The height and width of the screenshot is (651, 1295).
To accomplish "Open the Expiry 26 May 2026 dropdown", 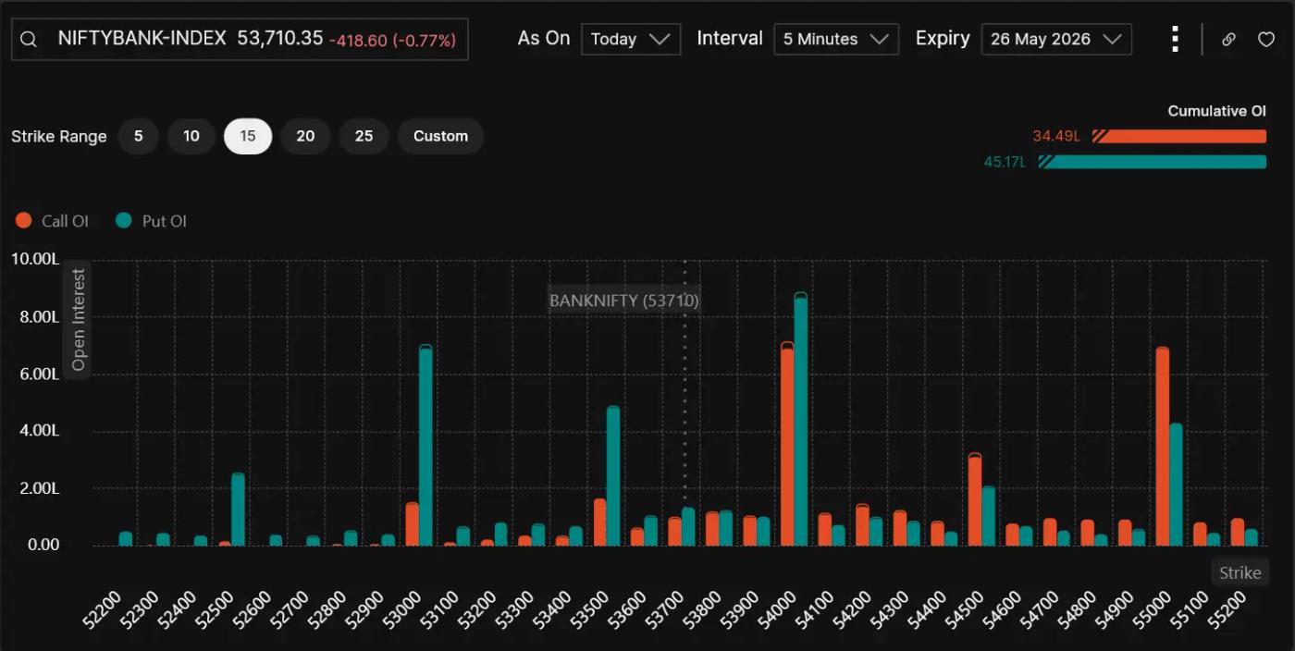I will point(1056,39).
